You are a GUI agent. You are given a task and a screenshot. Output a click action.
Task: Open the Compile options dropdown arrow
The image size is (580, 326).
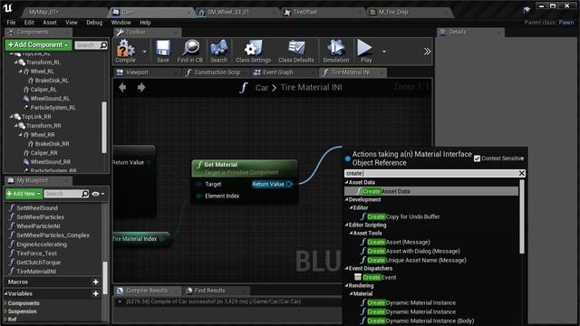pos(144,52)
